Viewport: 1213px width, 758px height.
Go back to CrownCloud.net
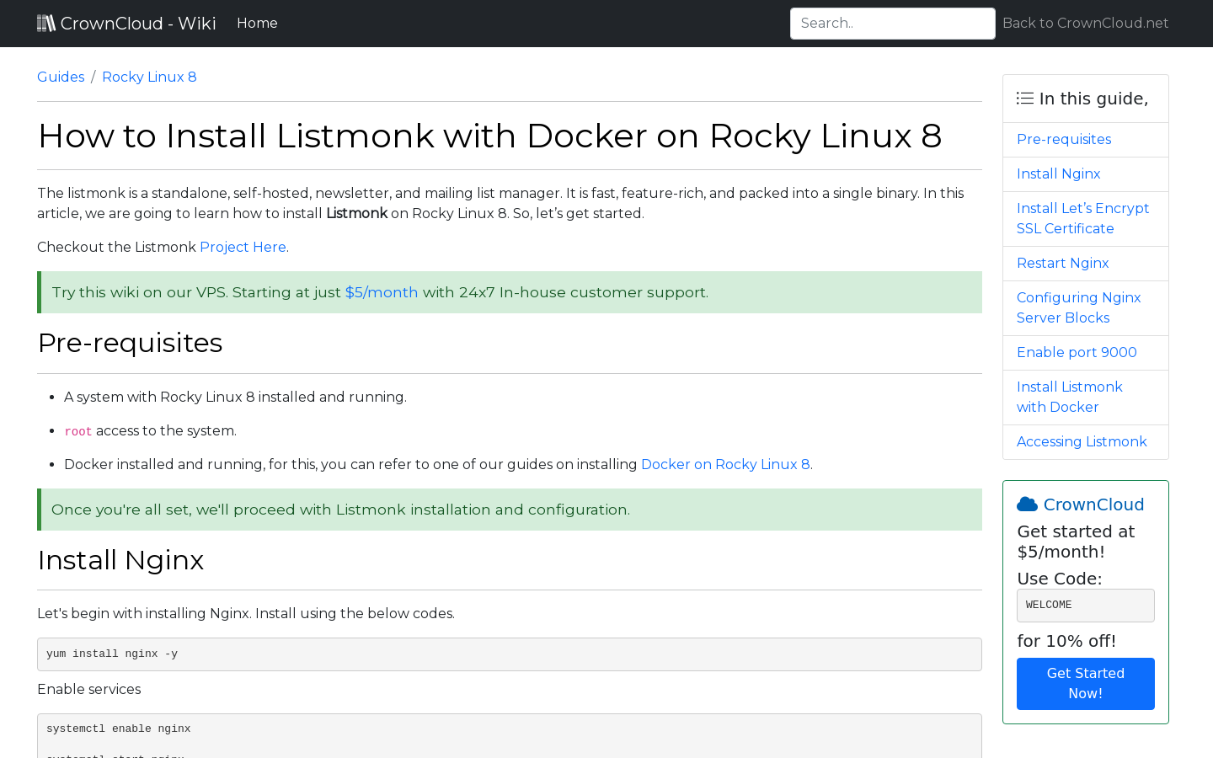coord(1085,23)
